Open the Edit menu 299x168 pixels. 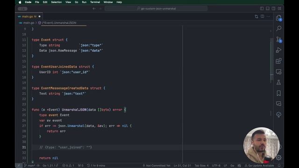[x=45, y=2]
